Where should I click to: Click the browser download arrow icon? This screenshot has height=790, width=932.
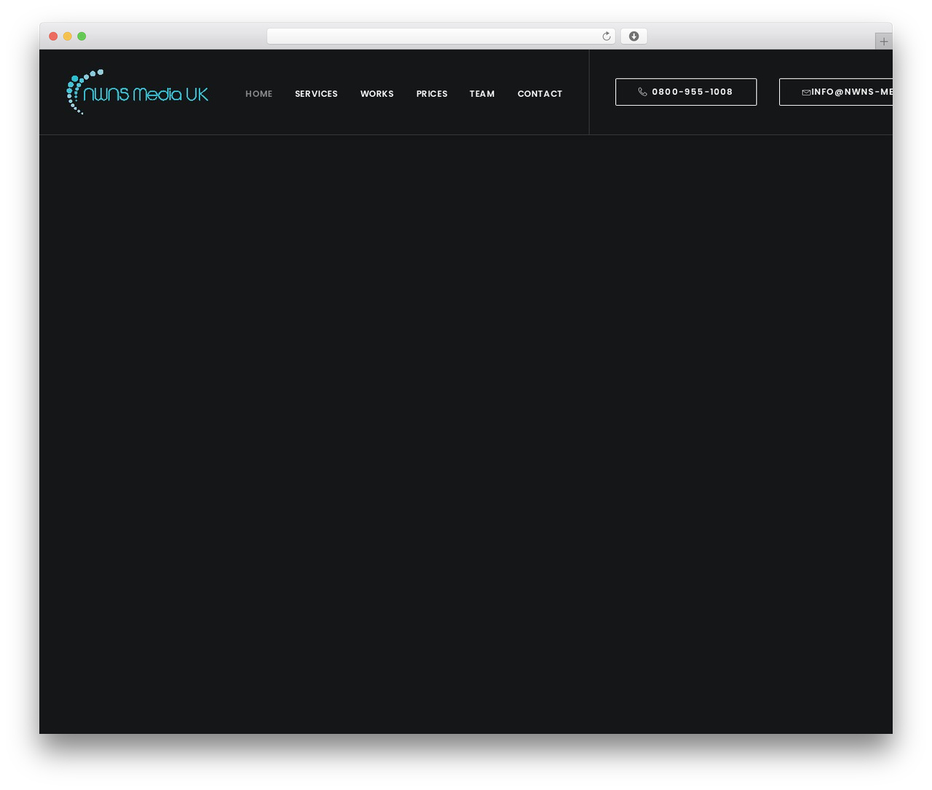tap(633, 36)
